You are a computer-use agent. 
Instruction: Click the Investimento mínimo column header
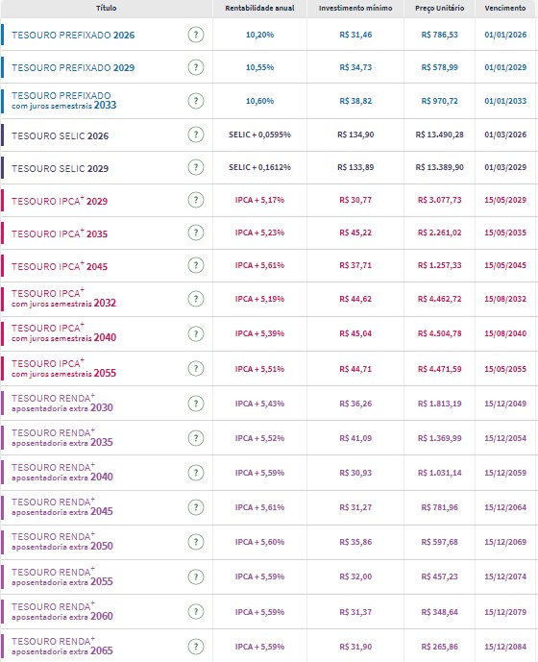tap(355, 8)
